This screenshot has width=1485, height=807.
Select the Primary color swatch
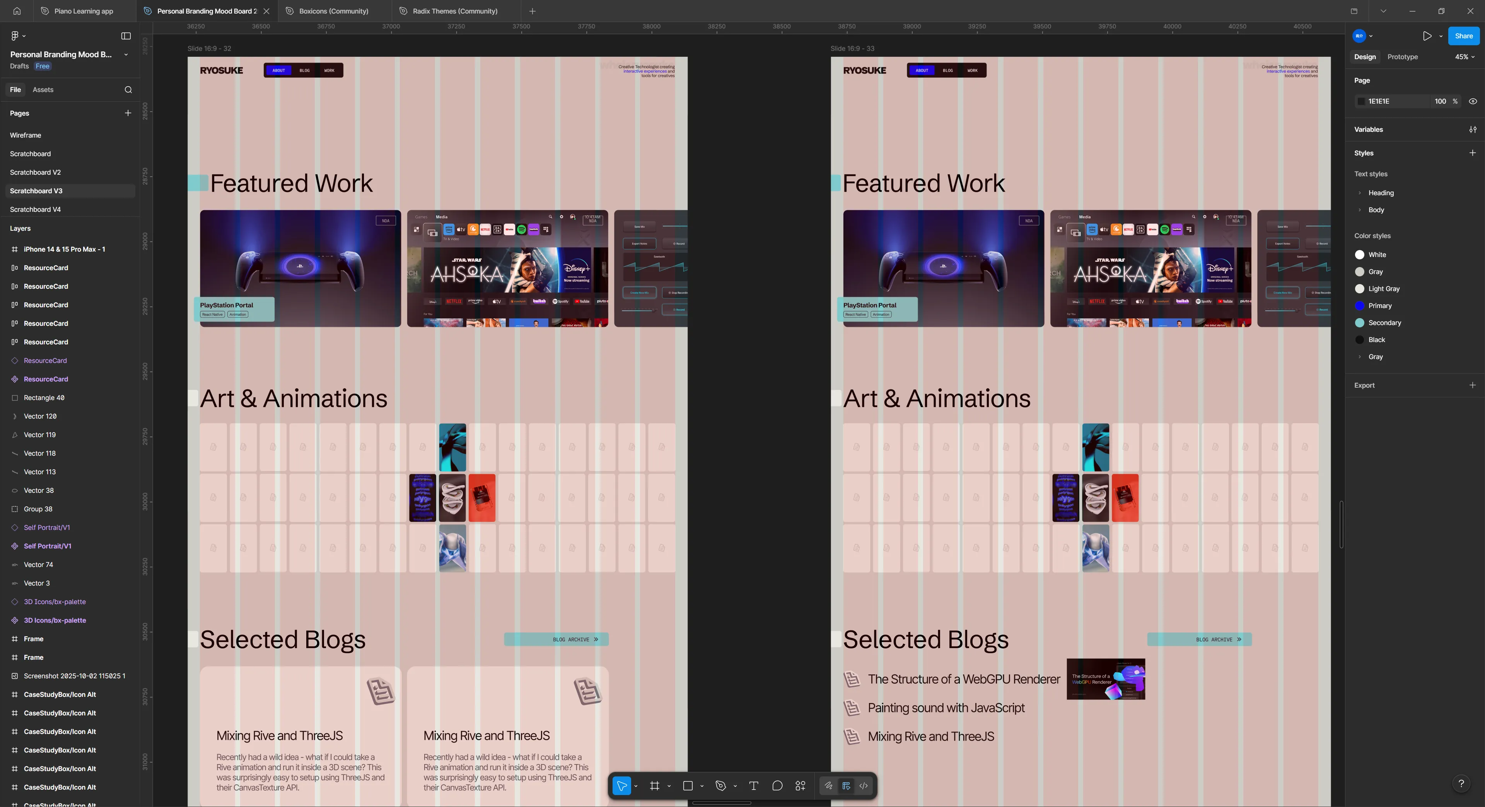click(1360, 306)
